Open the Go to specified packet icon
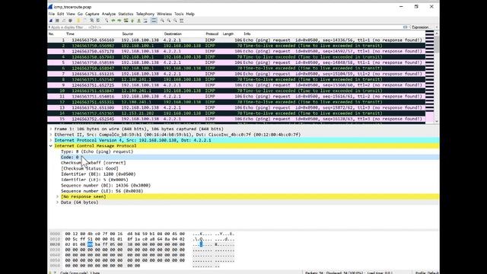The width and height of the screenshot is (487, 274). (x=126, y=21)
